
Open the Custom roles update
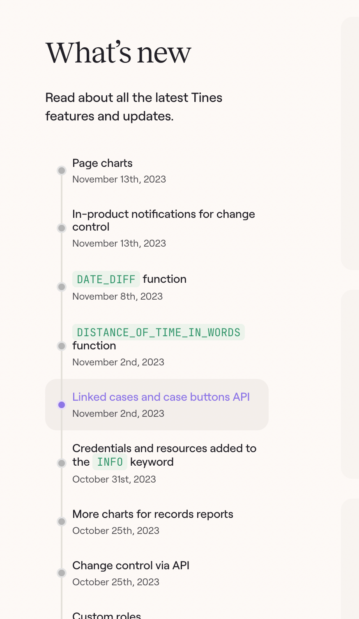107,615
